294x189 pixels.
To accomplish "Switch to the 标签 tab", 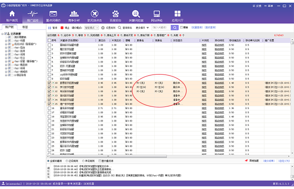I will [x=25, y=27].
